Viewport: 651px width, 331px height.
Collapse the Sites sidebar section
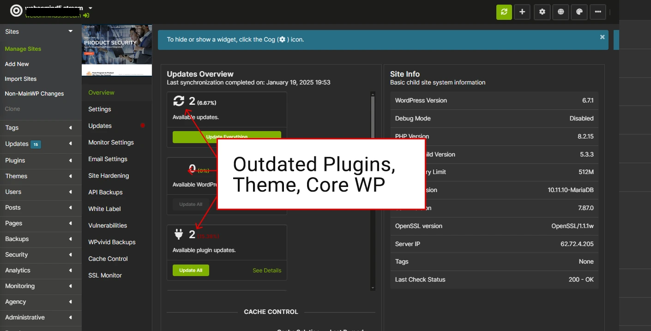[71, 31]
